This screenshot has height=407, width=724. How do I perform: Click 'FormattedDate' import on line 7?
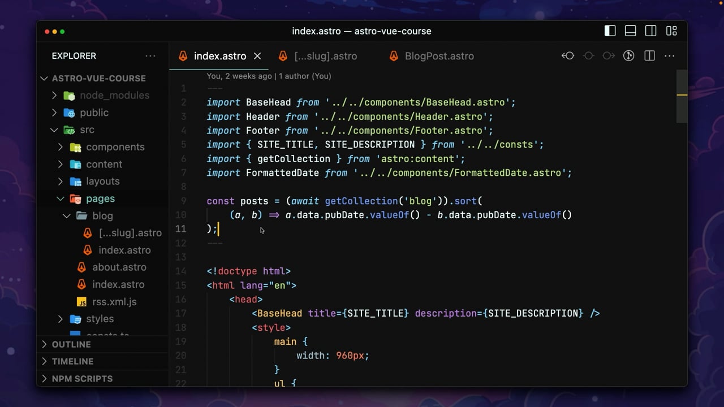coord(282,172)
